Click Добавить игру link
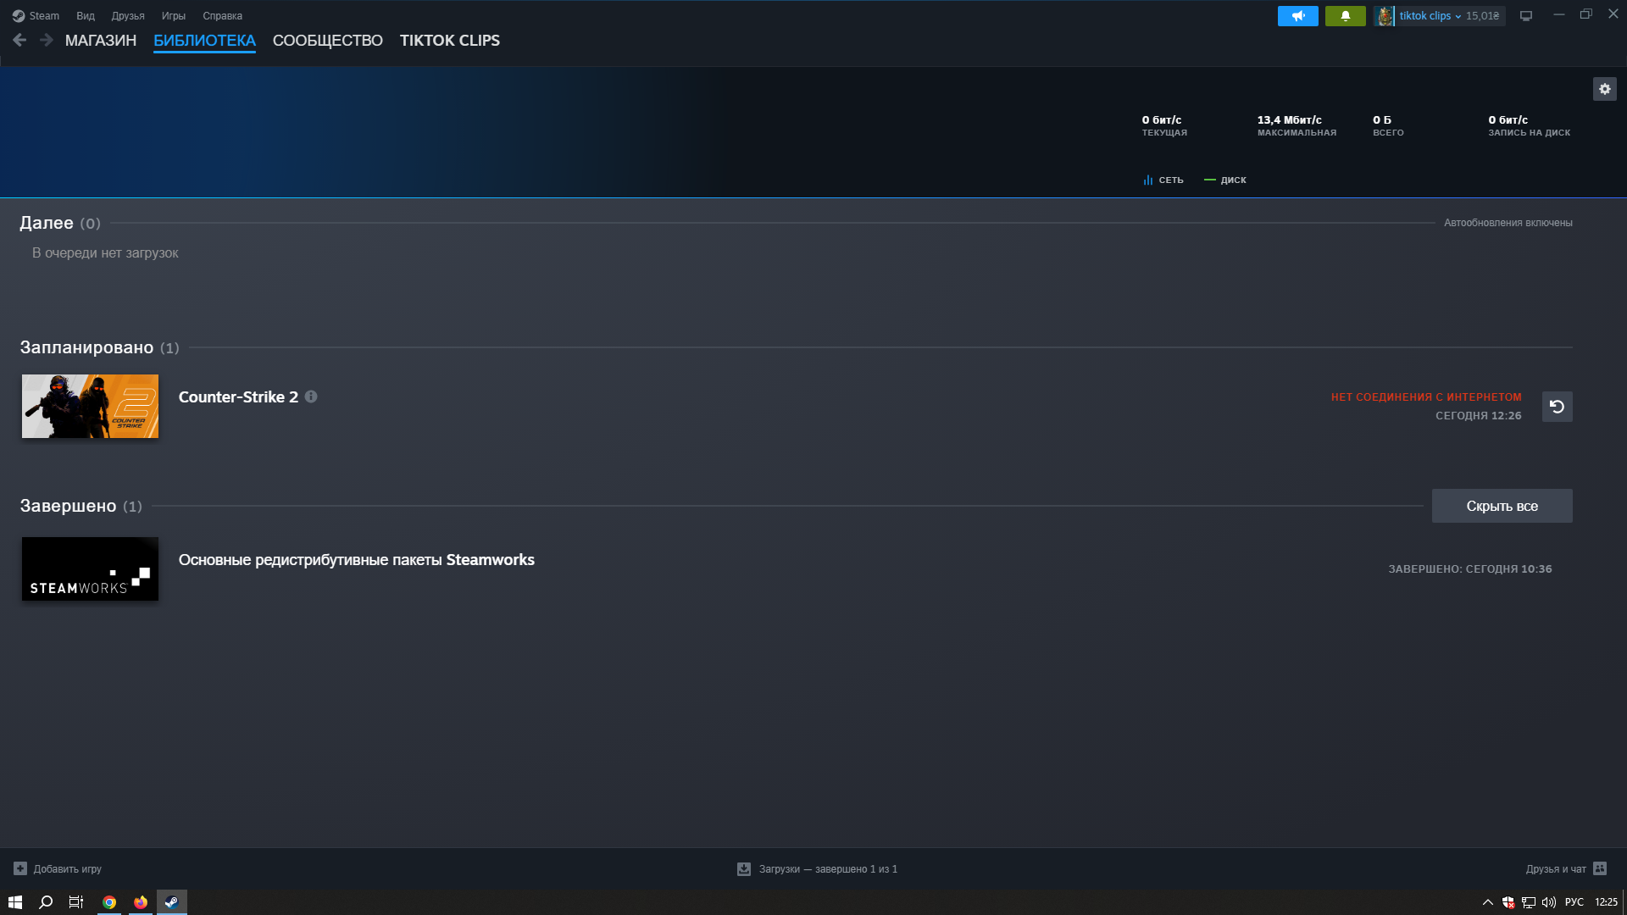 point(68,869)
